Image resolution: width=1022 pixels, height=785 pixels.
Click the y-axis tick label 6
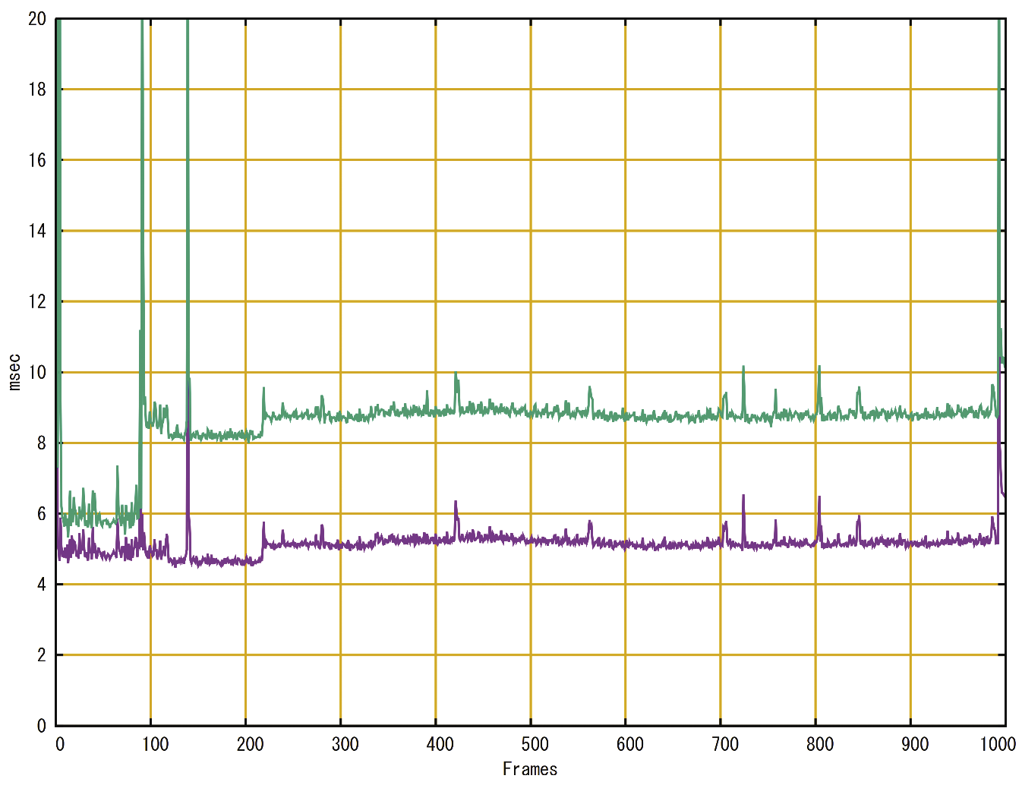pos(42,514)
